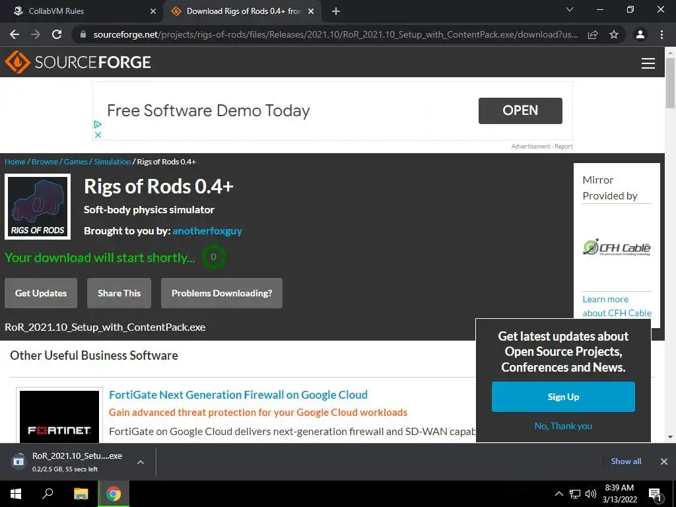Click the address bar URL field
Screen dimensions: 676x507
[x=335, y=34]
